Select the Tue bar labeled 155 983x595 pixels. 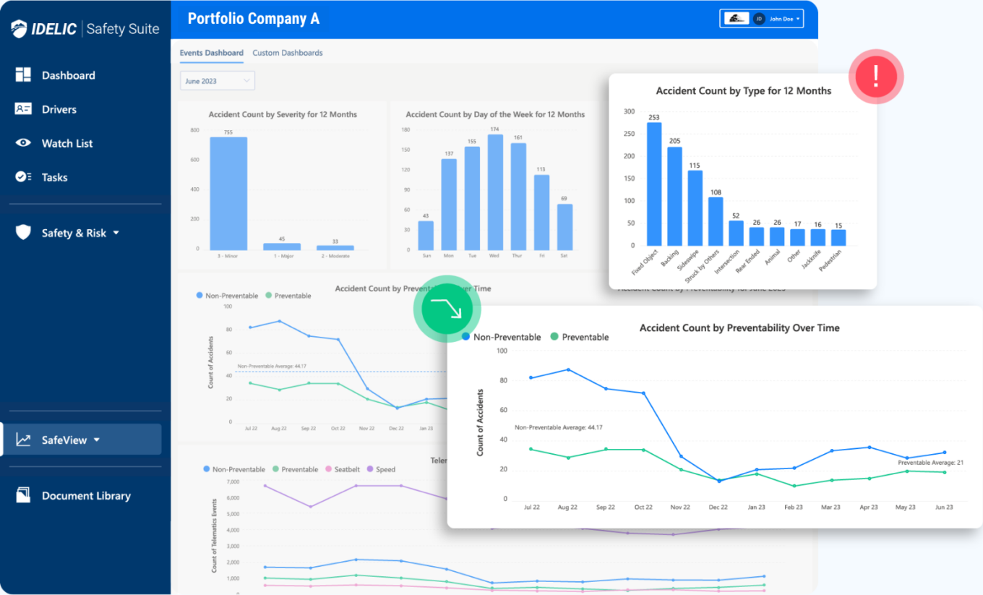(x=472, y=198)
